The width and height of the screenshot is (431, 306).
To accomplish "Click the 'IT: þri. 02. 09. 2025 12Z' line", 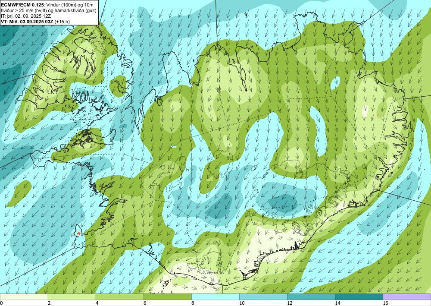I will click(26, 16).
